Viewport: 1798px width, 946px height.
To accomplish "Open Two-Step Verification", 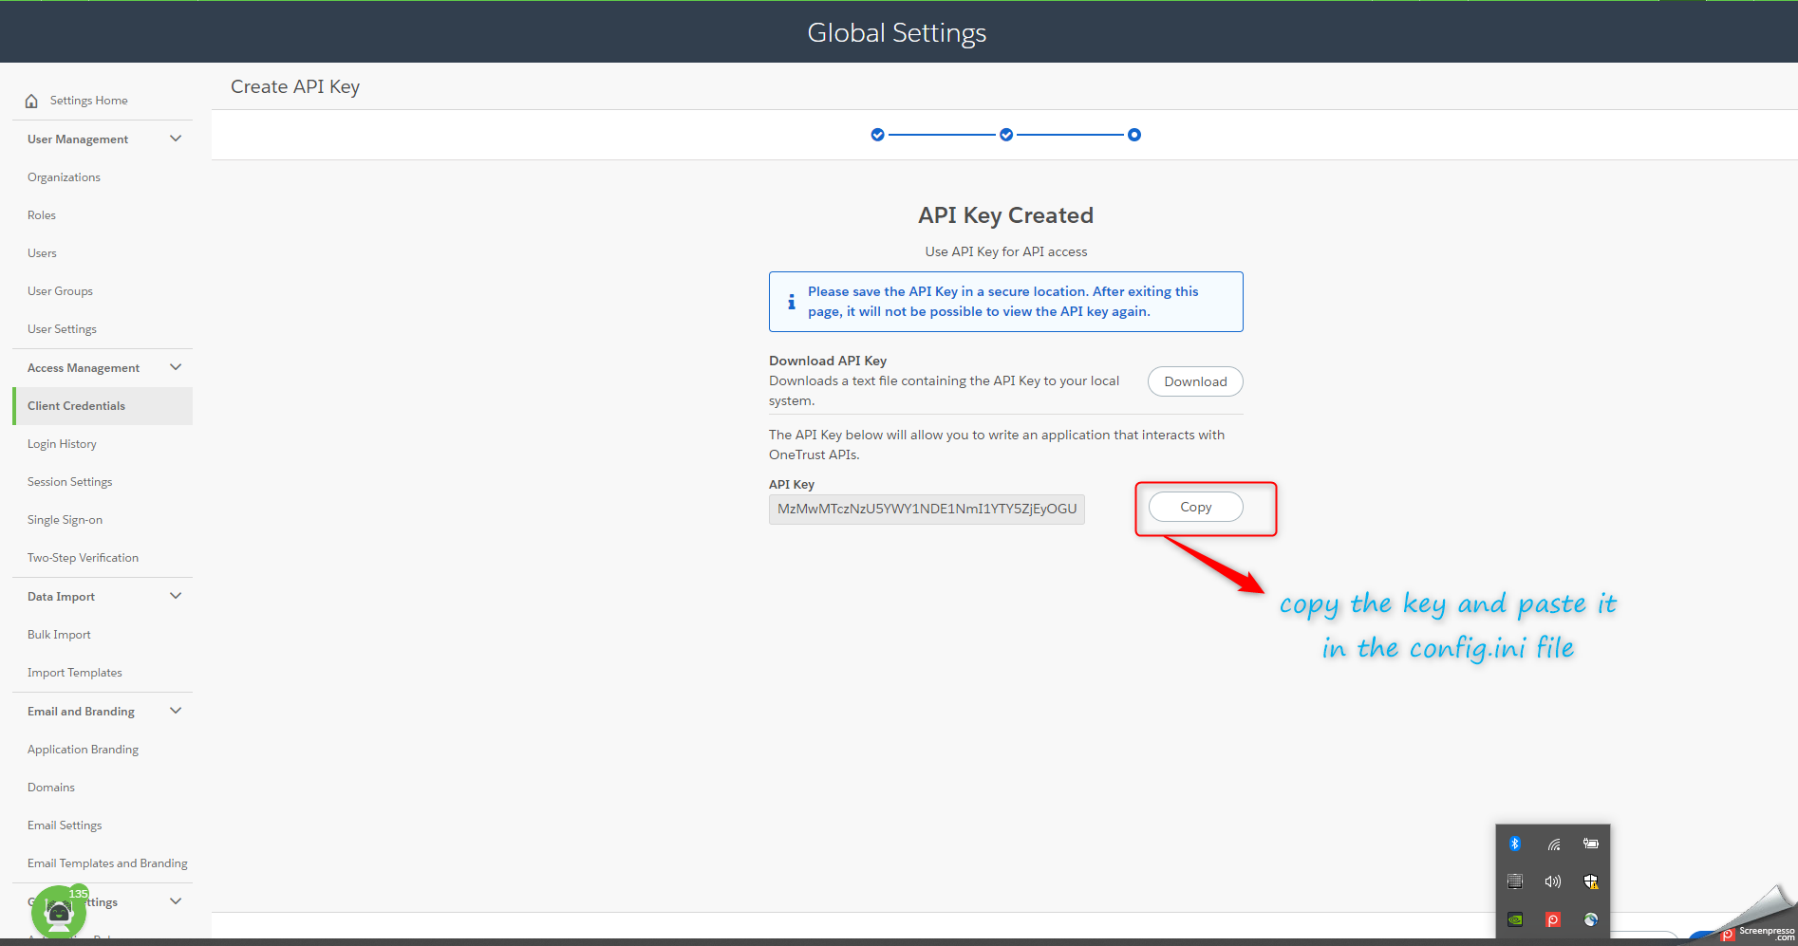I will tap(83, 558).
